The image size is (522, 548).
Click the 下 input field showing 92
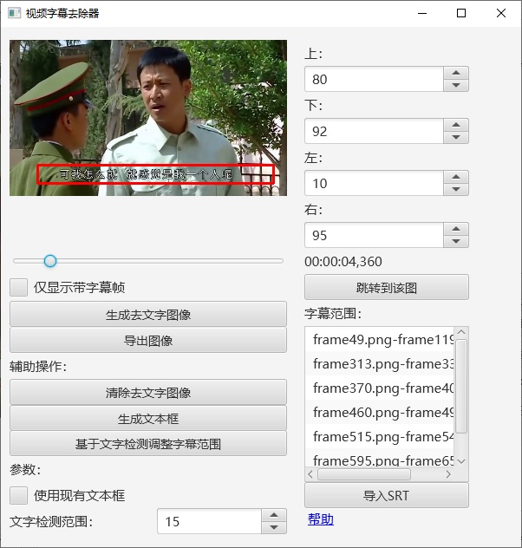coord(374,131)
